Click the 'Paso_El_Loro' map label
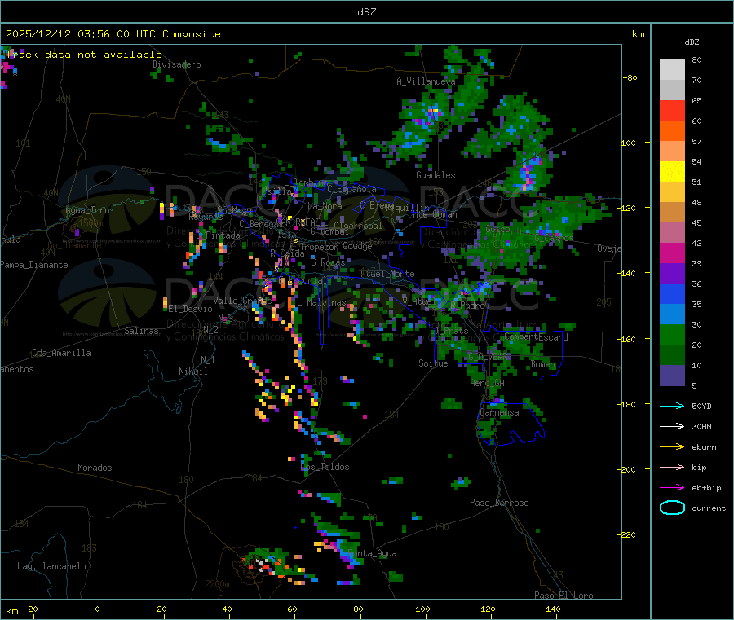This screenshot has width=734, height=620. [564, 596]
